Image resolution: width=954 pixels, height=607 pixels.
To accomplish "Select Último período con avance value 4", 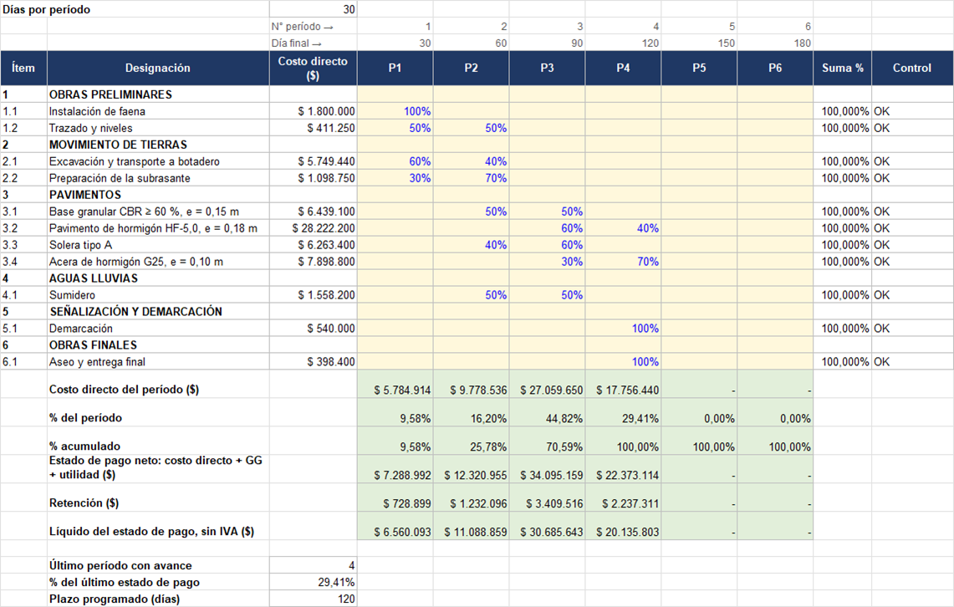I will tap(314, 565).
